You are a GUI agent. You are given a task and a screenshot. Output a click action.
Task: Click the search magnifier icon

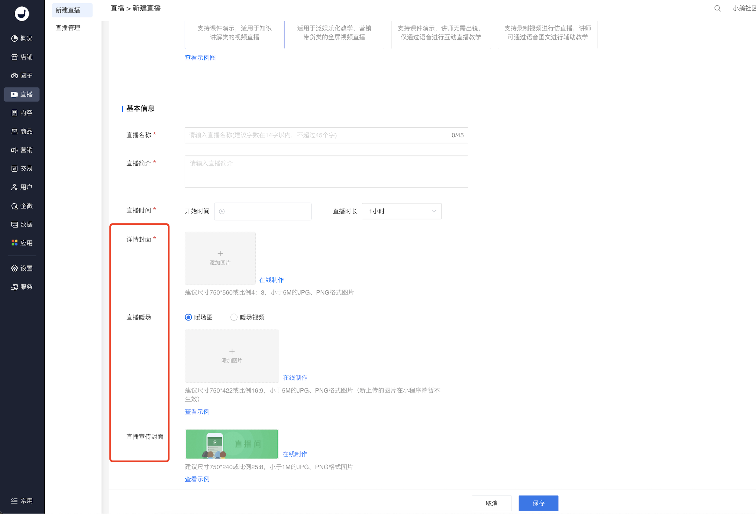click(717, 8)
